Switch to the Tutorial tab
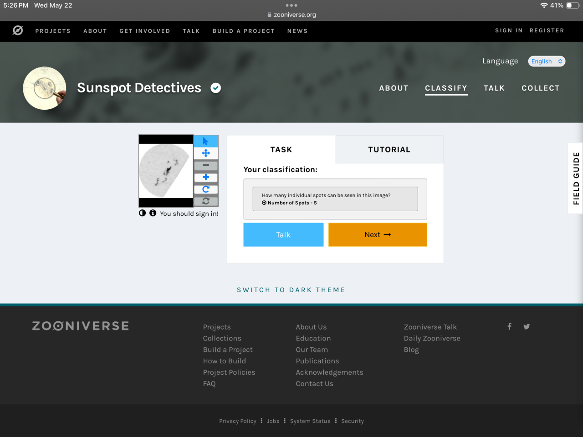The image size is (583, 437). (389, 149)
